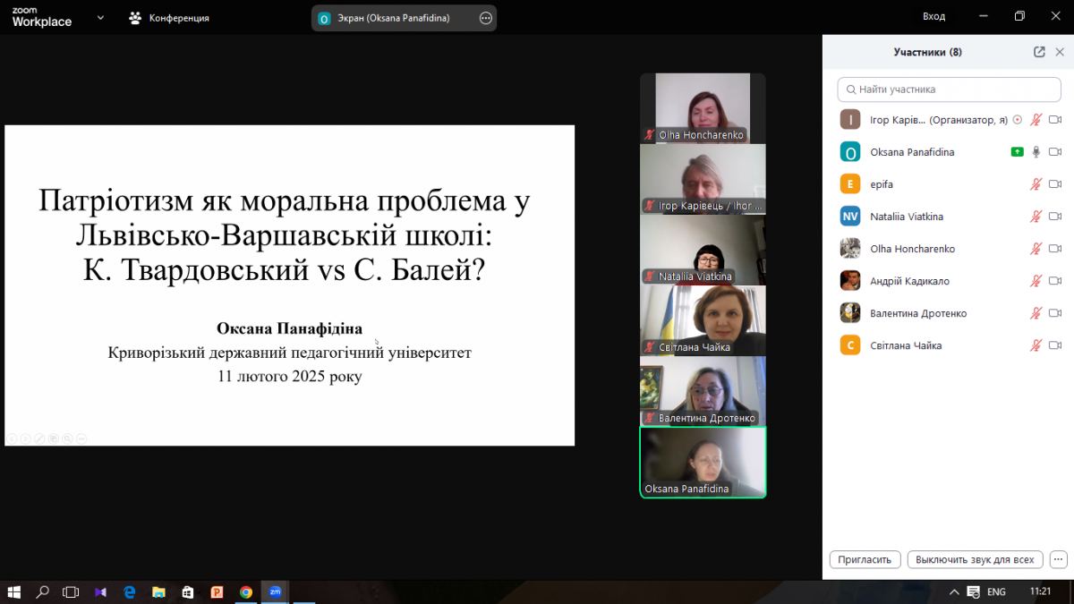The height and width of the screenshot is (604, 1074).
Task: Open the taskbar clock showing 11:21
Action: pyautogui.click(x=1040, y=592)
